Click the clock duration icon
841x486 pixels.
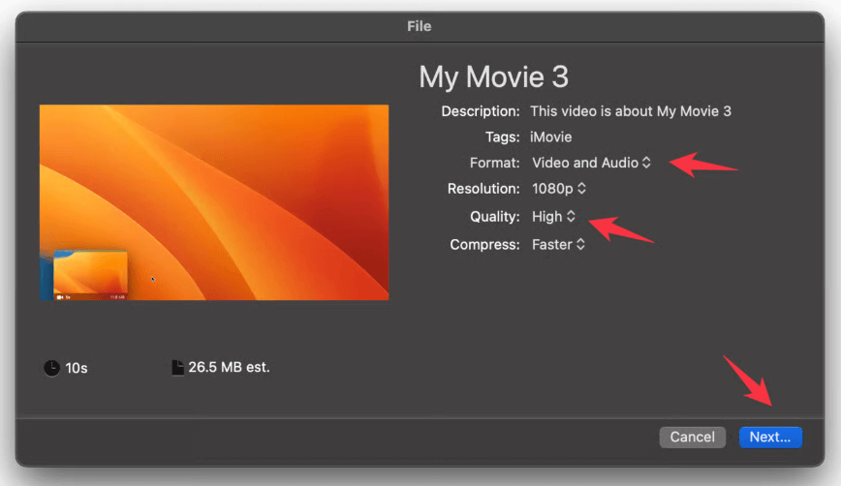(51, 368)
